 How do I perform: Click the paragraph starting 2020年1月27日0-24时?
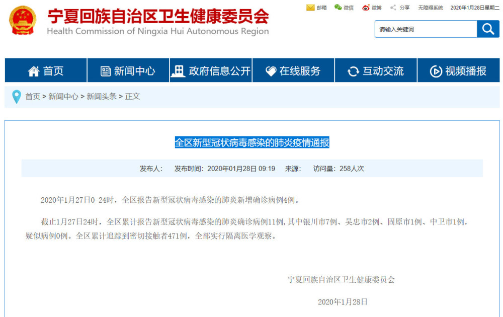tap(171, 200)
